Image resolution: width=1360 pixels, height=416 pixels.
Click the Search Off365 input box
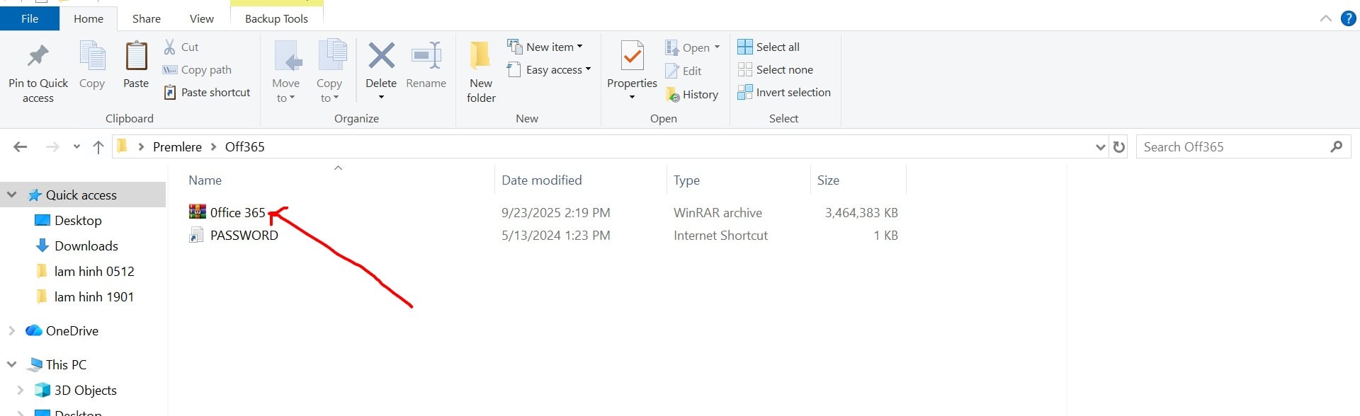point(1232,147)
